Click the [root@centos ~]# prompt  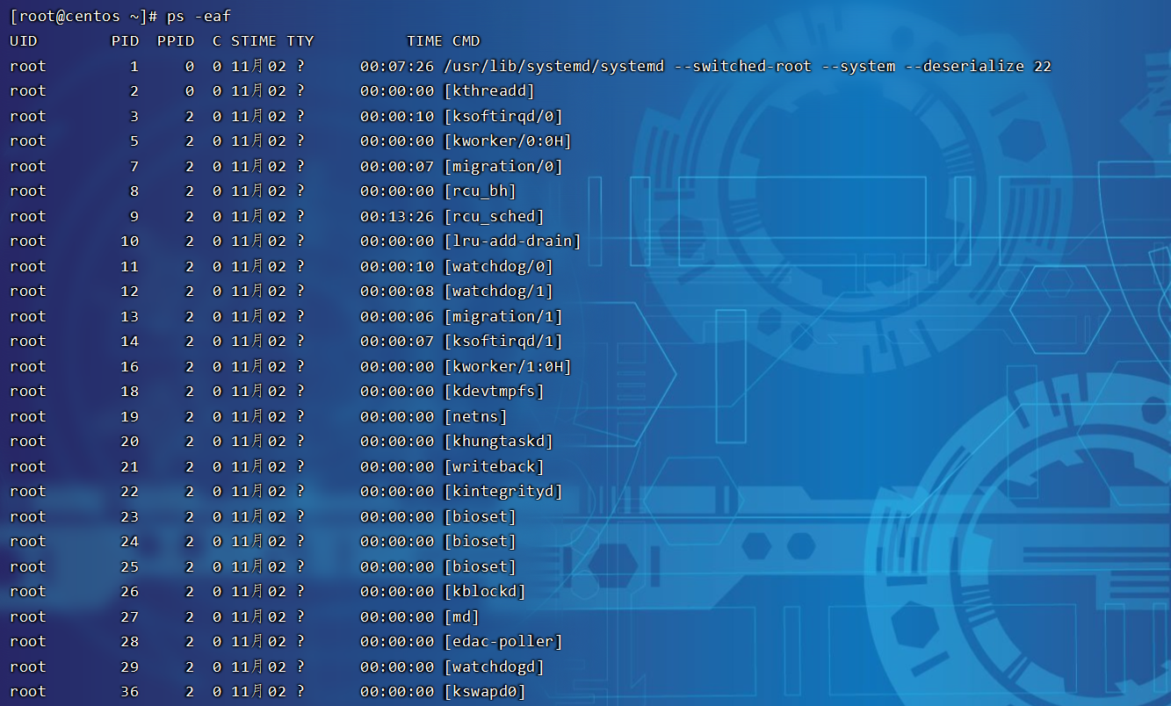pyautogui.click(x=83, y=16)
